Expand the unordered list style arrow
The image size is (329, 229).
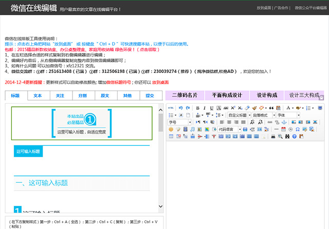click(x=176, y=115)
